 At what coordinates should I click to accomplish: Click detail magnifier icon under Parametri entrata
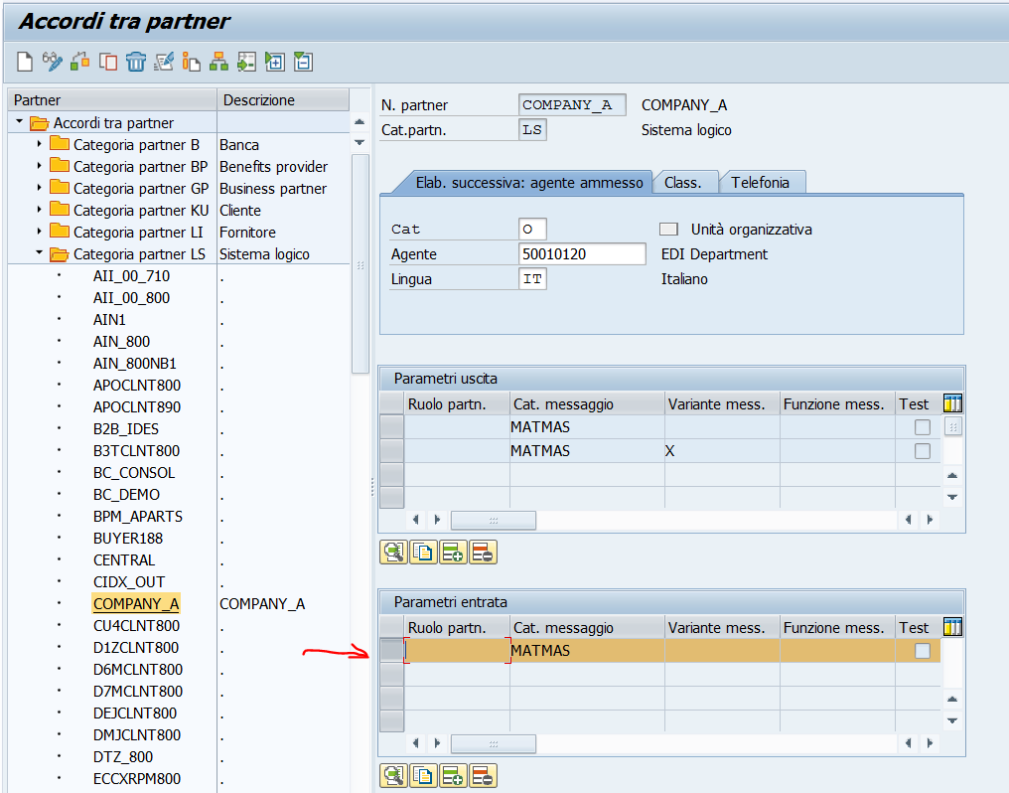pyautogui.click(x=394, y=776)
